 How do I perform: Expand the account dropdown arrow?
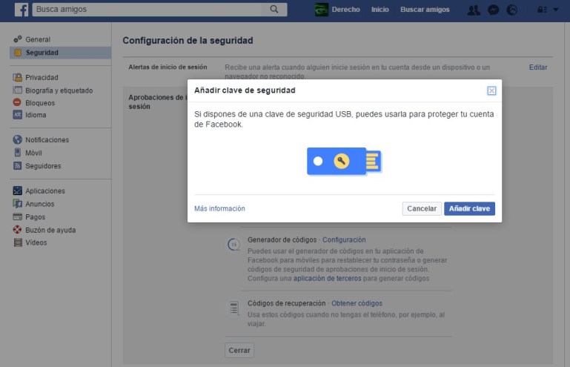coord(555,10)
